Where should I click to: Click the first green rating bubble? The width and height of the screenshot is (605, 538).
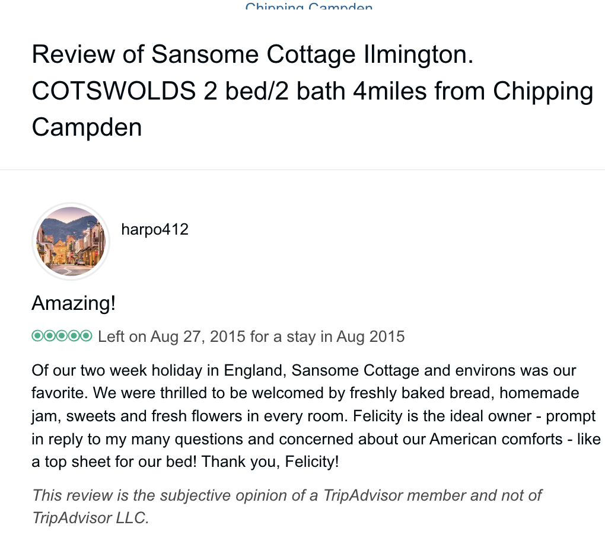[x=37, y=337]
